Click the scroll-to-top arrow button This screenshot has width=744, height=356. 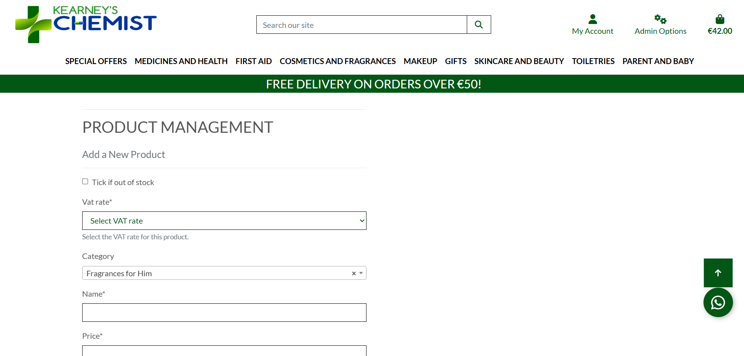coord(718,273)
